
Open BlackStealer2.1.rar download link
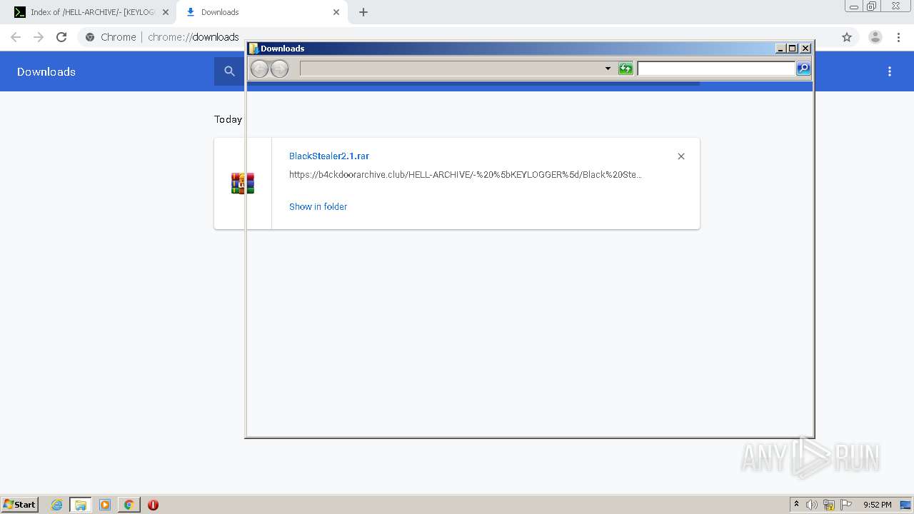[x=329, y=156]
